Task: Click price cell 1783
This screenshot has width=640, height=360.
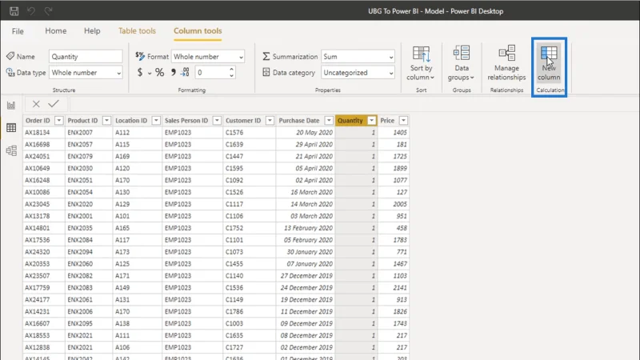Action: (x=393, y=240)
